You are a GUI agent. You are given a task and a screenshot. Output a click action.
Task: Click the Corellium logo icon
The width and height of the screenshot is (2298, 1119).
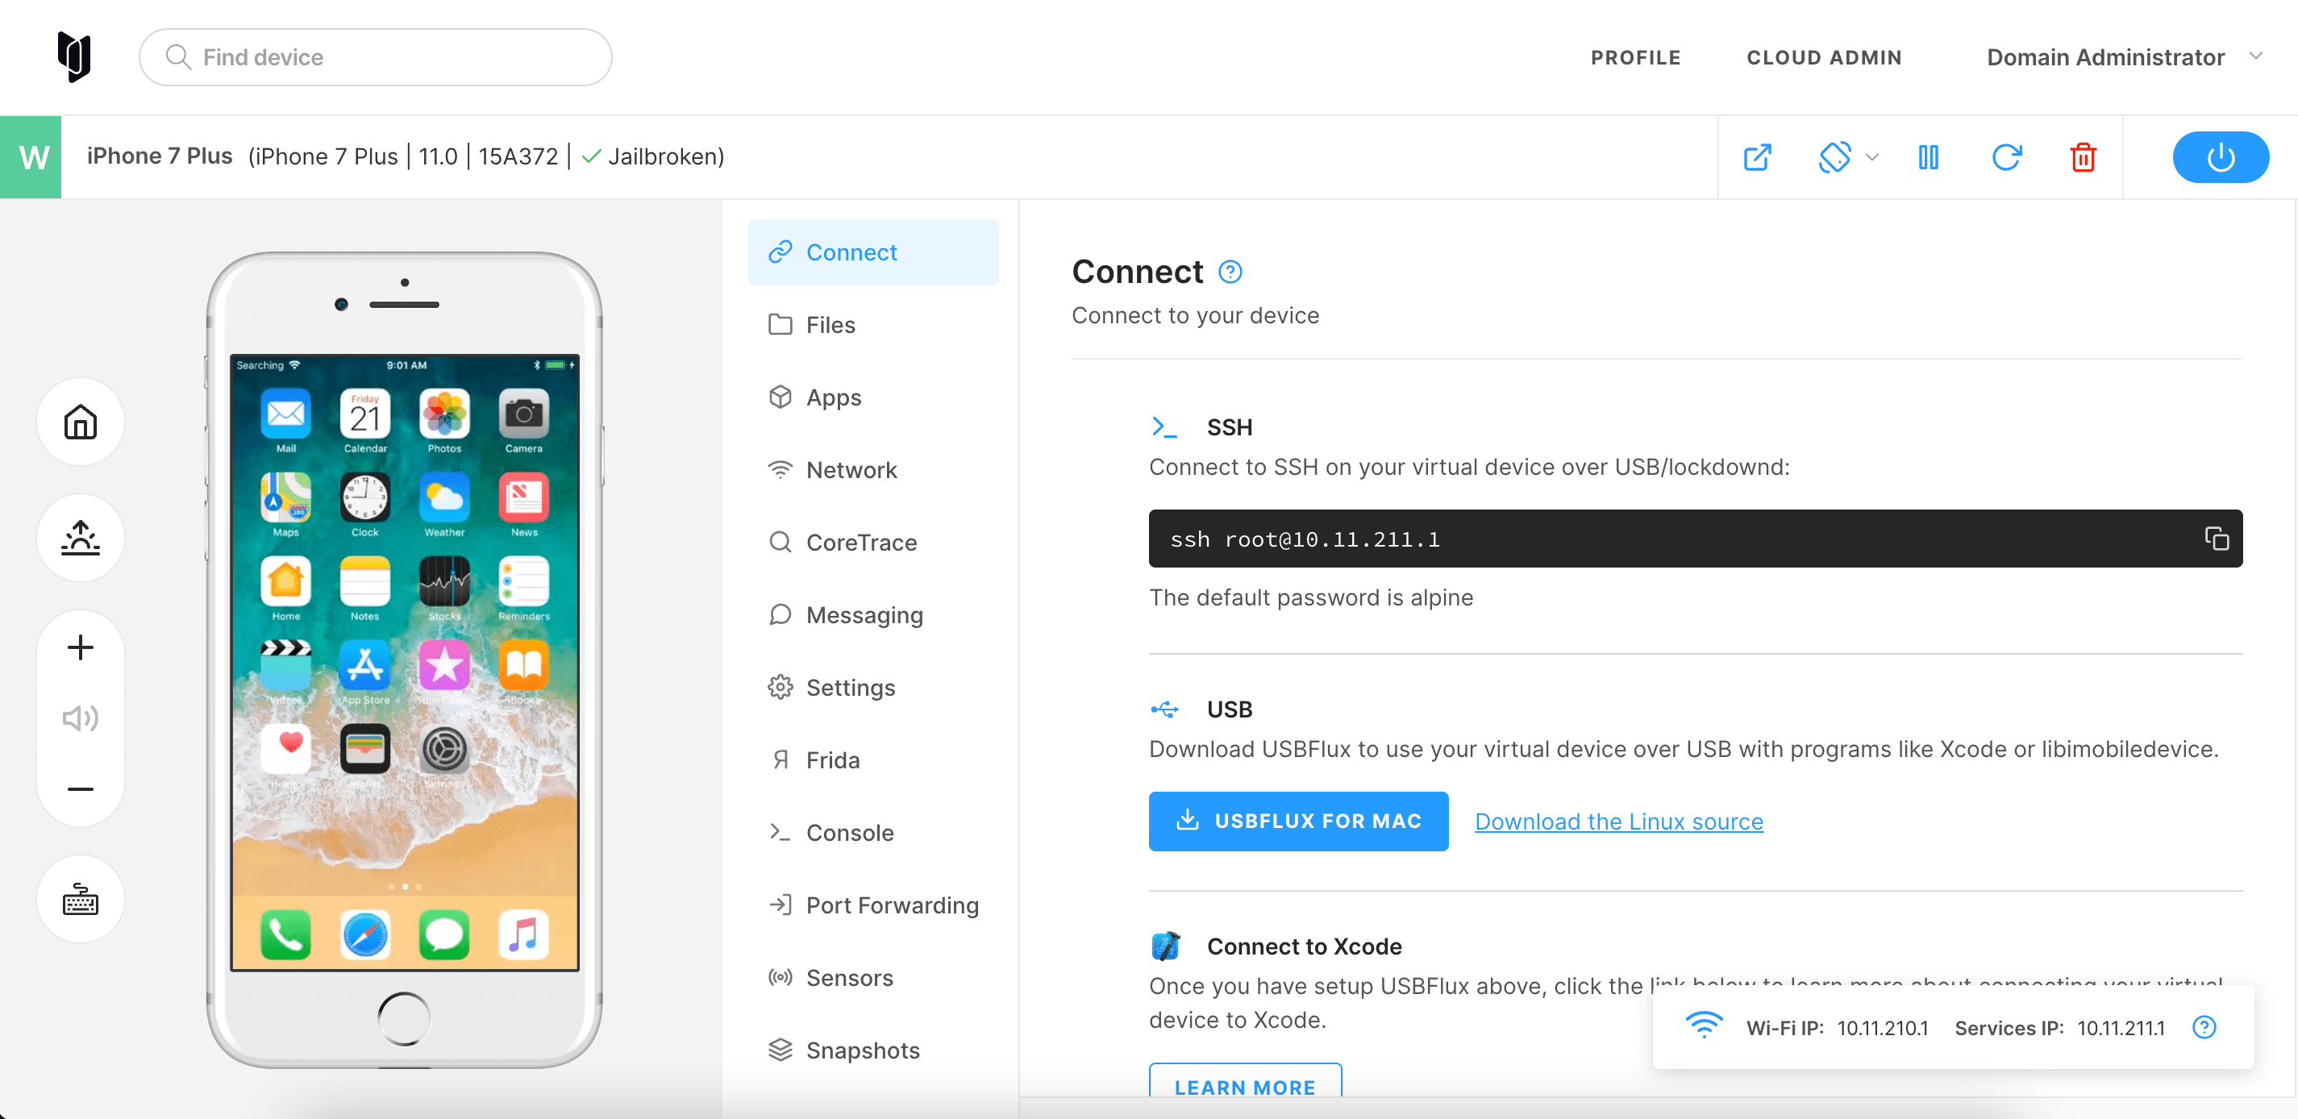point(75,56)
